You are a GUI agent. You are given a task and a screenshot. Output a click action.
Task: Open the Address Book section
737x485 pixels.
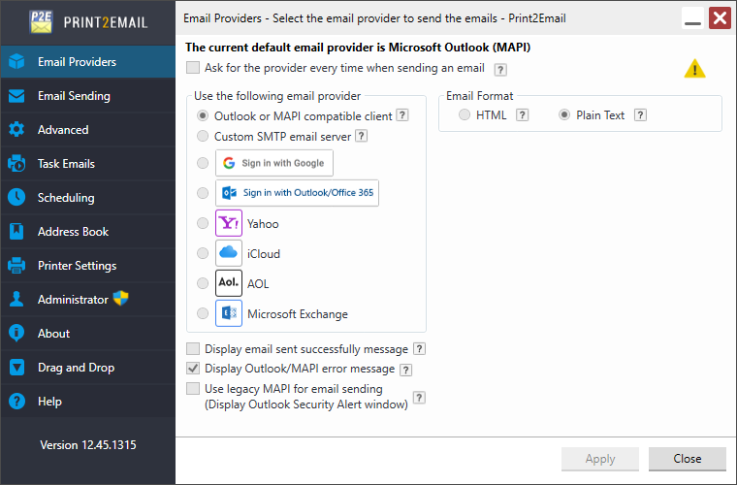[x=88, y=231]
